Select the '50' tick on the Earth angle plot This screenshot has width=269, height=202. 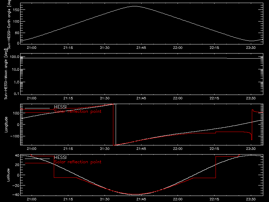click(17, 33)
